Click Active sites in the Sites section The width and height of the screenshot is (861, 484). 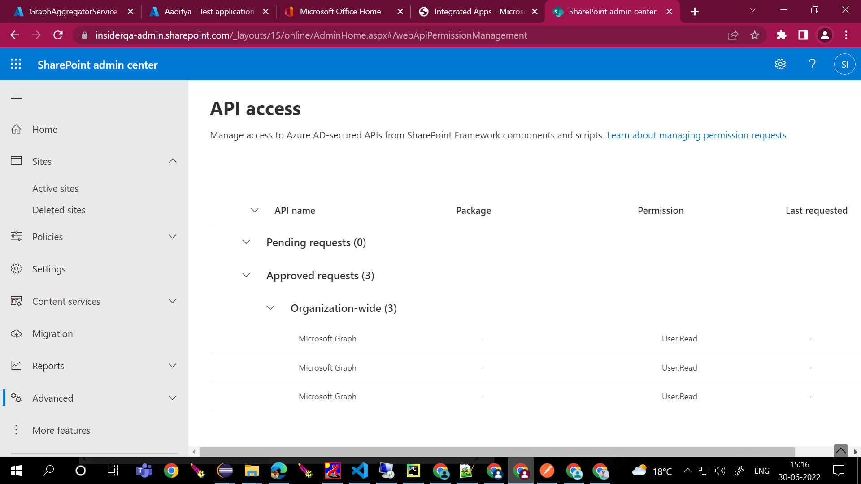click(x=55, y=188)
